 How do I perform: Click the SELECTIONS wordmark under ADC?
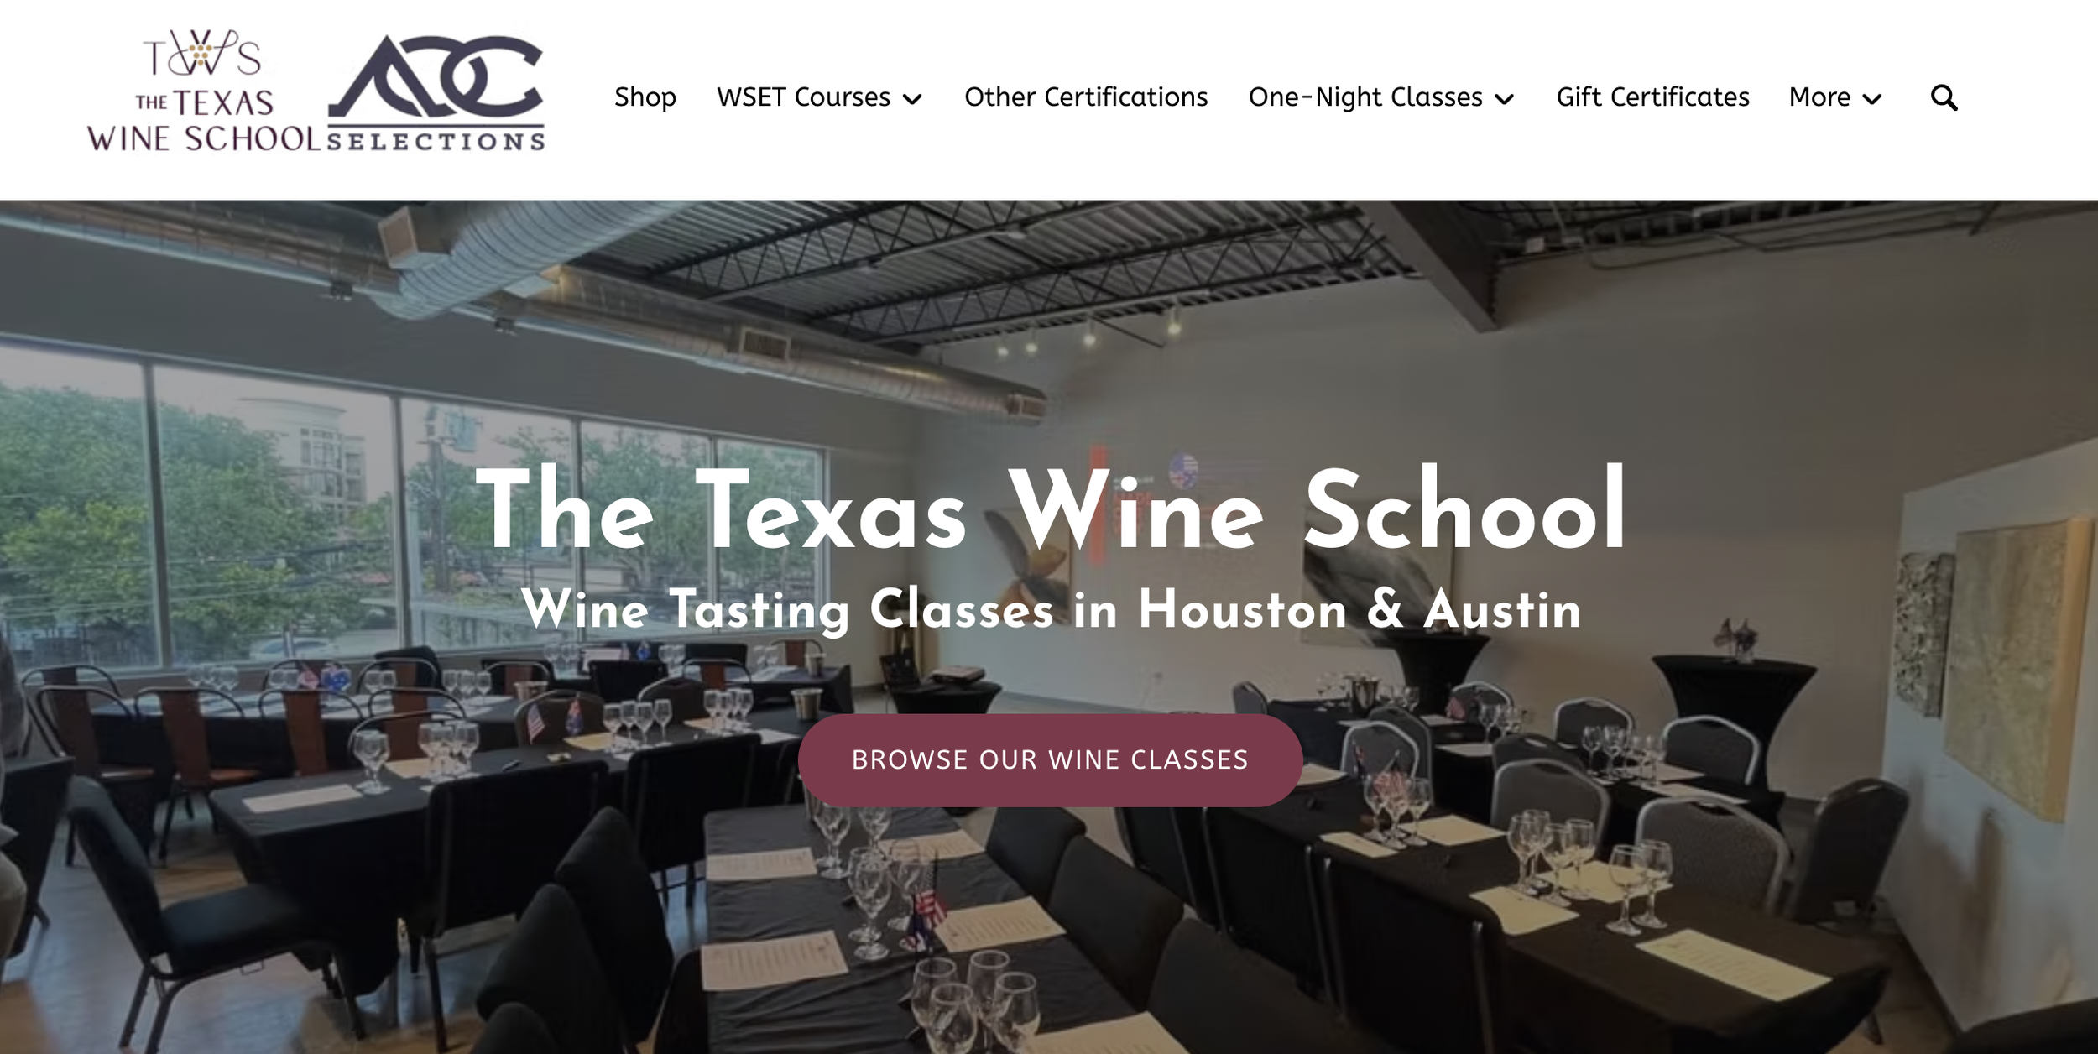[x=436, y=140]
